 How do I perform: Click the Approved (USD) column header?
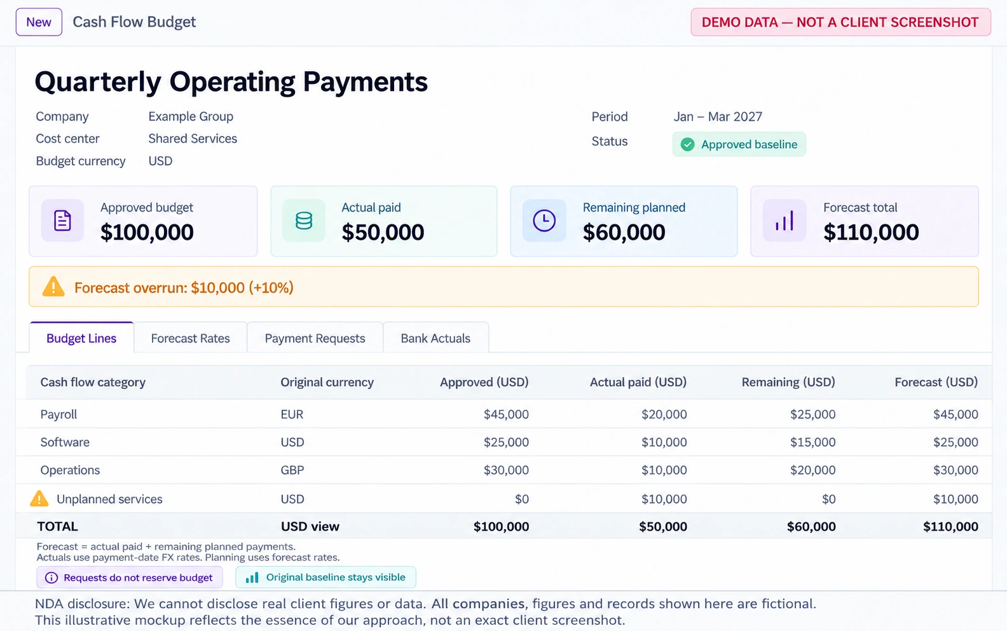tap(484, 382)
